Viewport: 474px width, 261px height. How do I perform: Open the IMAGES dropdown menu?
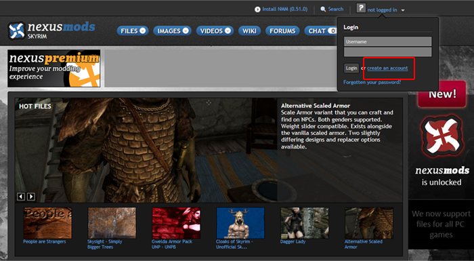pyautogui.click(x=172, y=31)
